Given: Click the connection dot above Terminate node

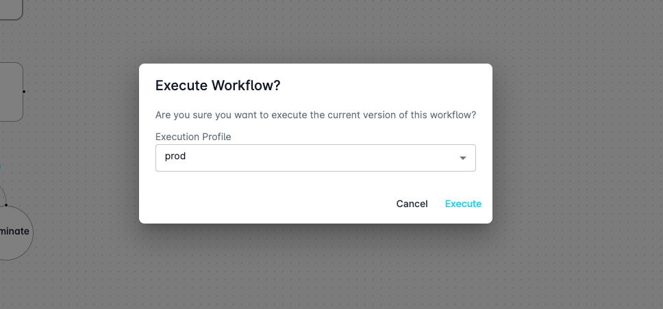Looking at the screenshot, I should [6, 204].
